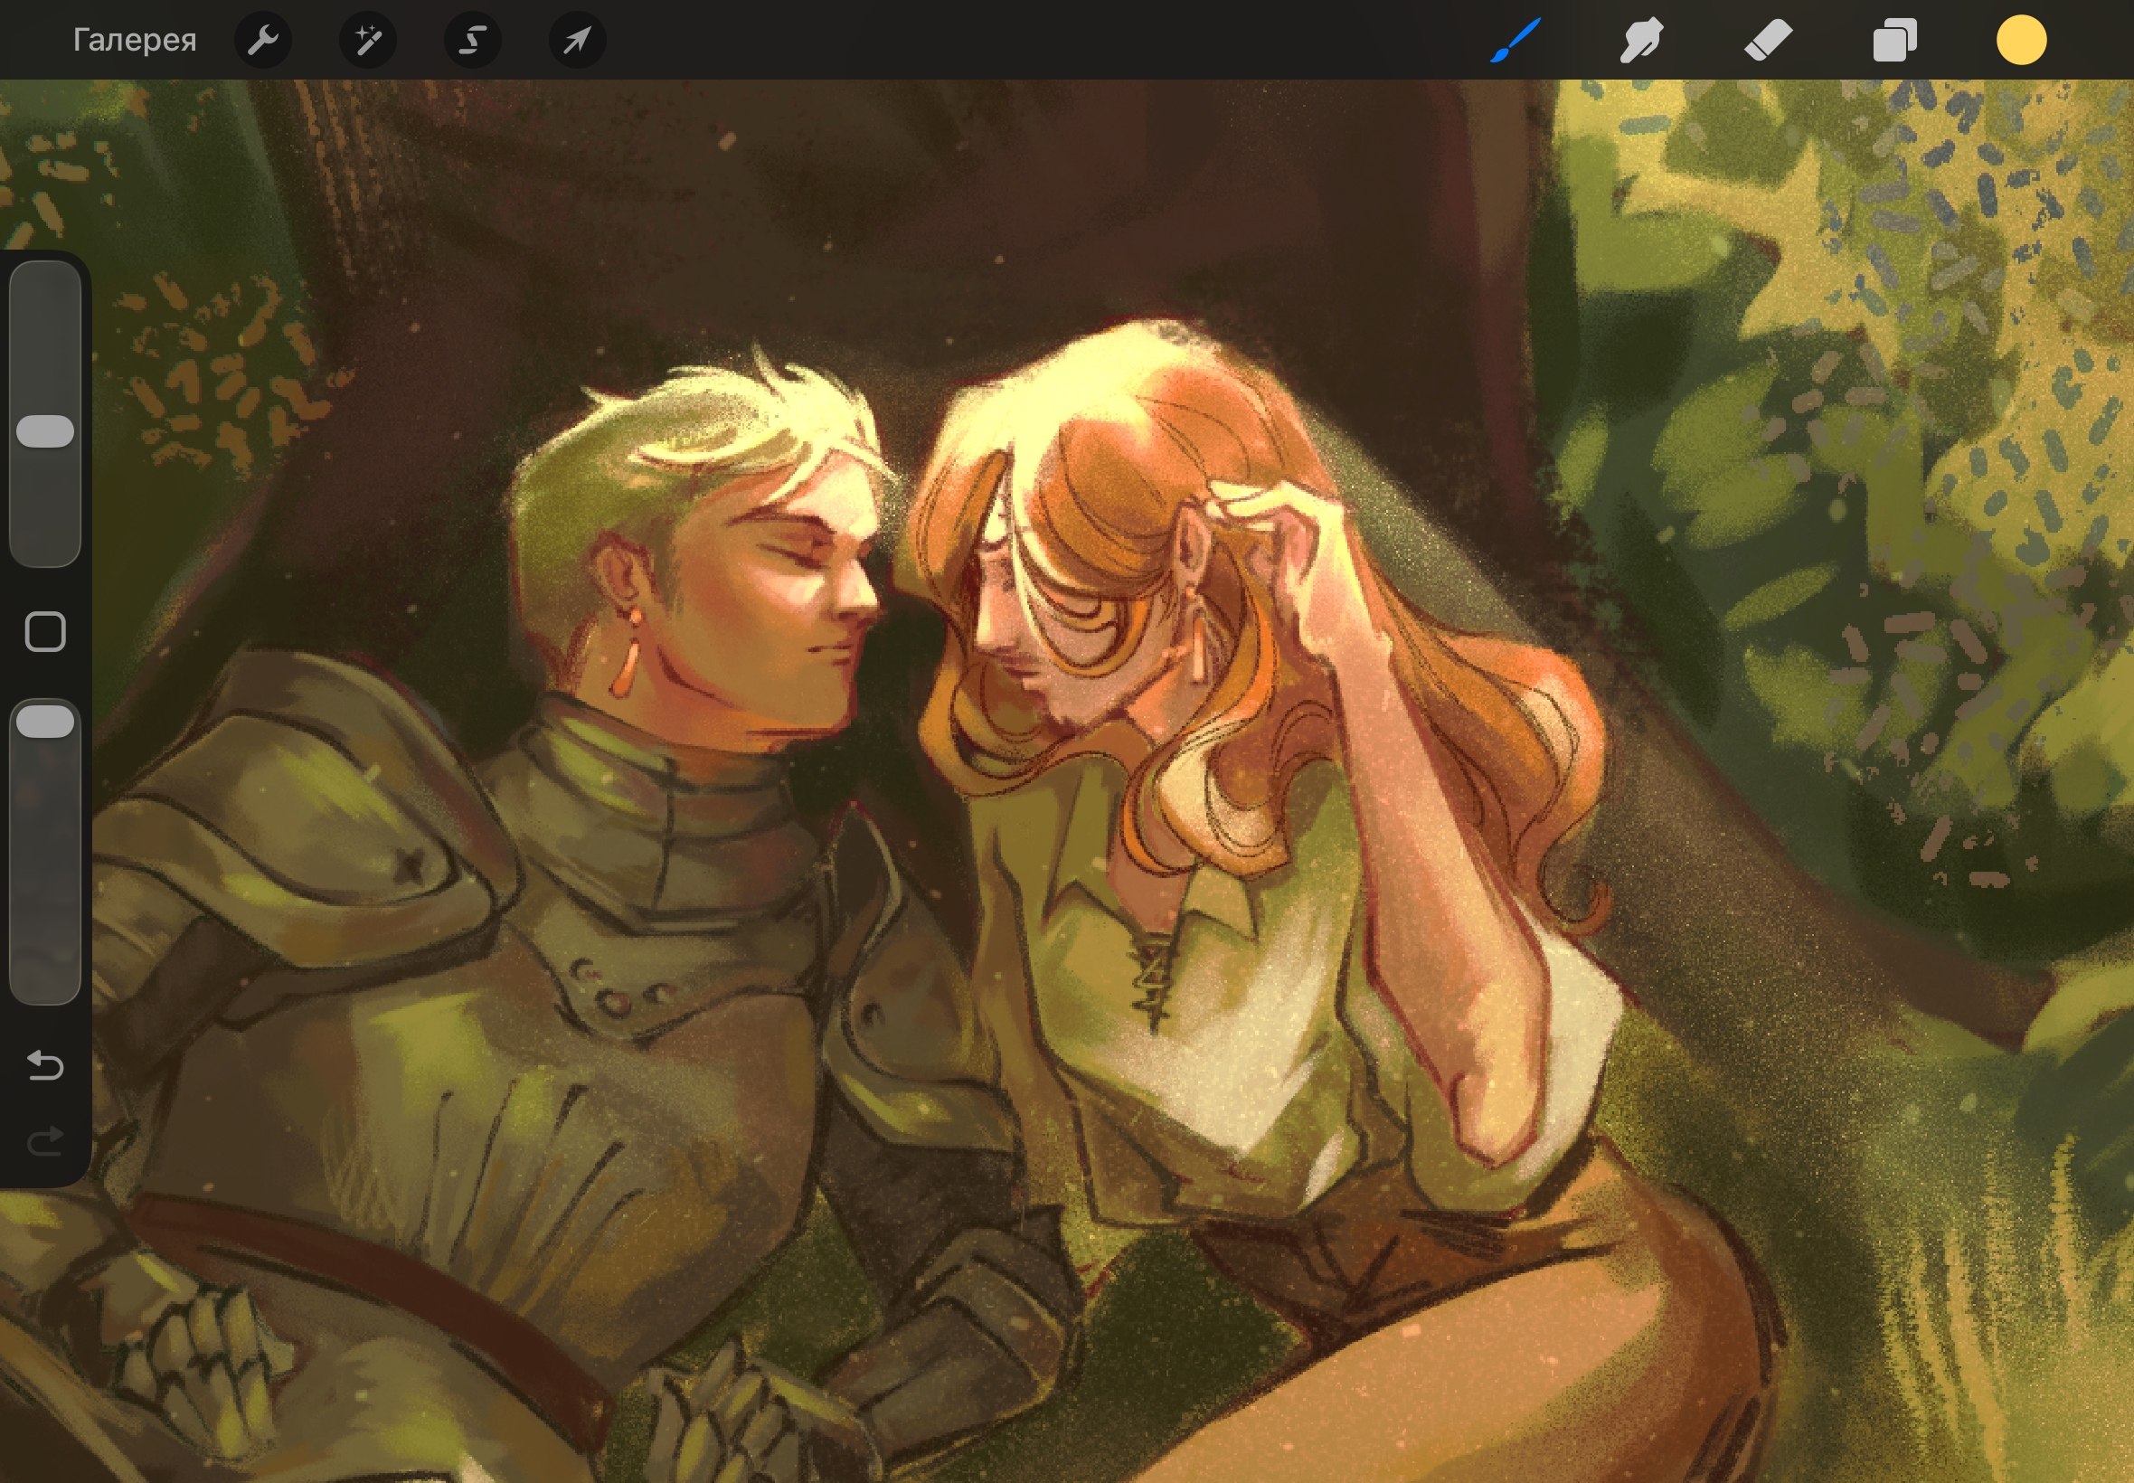The height and width of the screenshot is (1483, 2134).
Task: Open the Actions wrench menu
Action: click(x=263, y=40)
